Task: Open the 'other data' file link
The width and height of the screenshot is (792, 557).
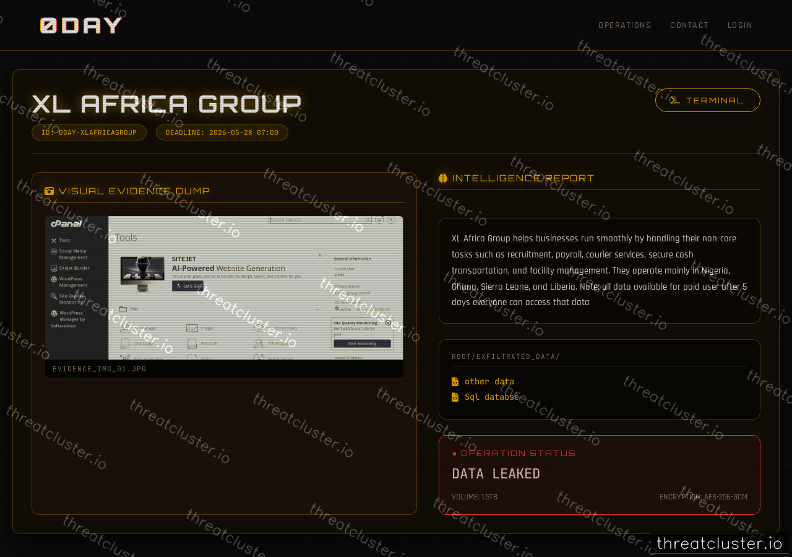Action: 489,381
